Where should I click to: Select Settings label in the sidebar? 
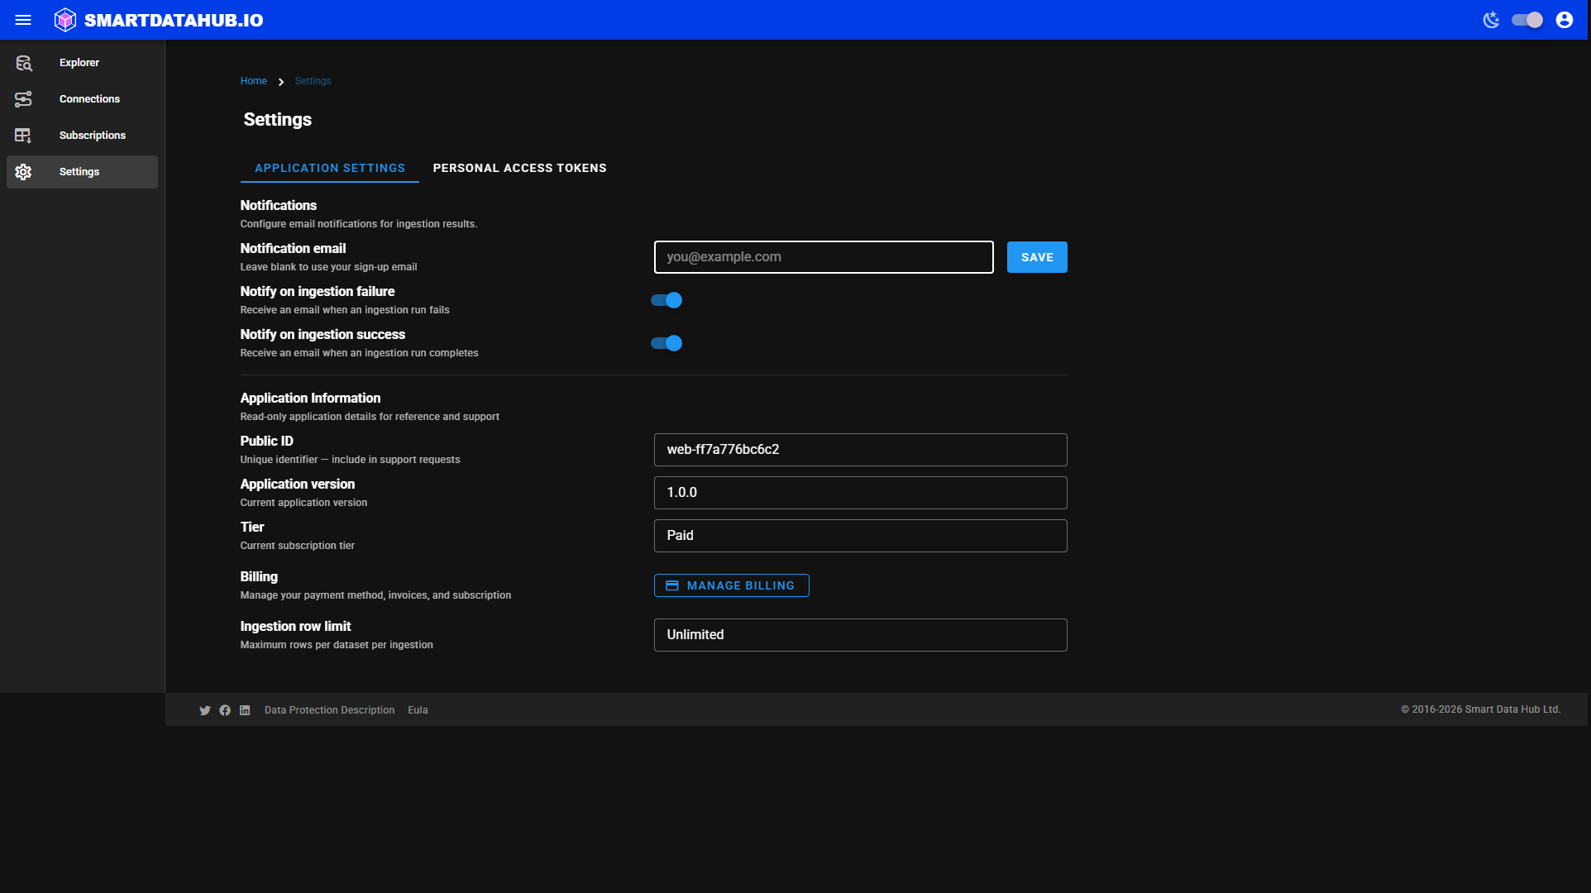click(x=79, y=172)
